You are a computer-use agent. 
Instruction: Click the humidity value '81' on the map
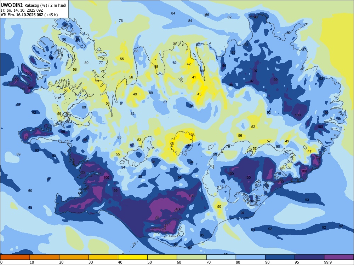(x=122, y=104)
